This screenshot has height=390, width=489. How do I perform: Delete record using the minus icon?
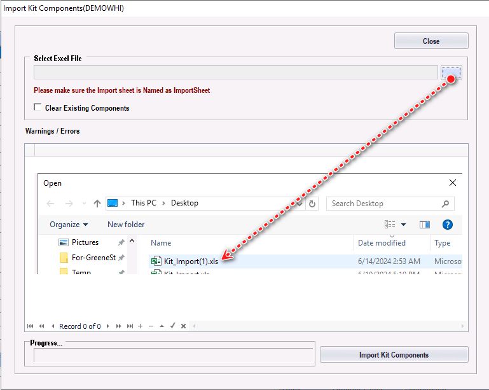point(151,326)
